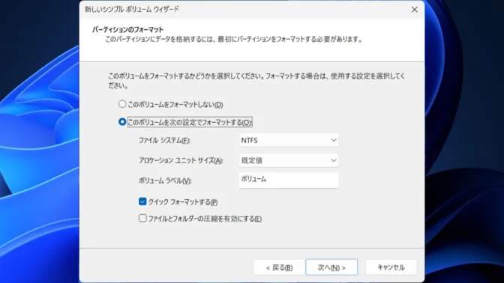Open the ファイル システム NTFS dropdown

[x=289, y=140]
